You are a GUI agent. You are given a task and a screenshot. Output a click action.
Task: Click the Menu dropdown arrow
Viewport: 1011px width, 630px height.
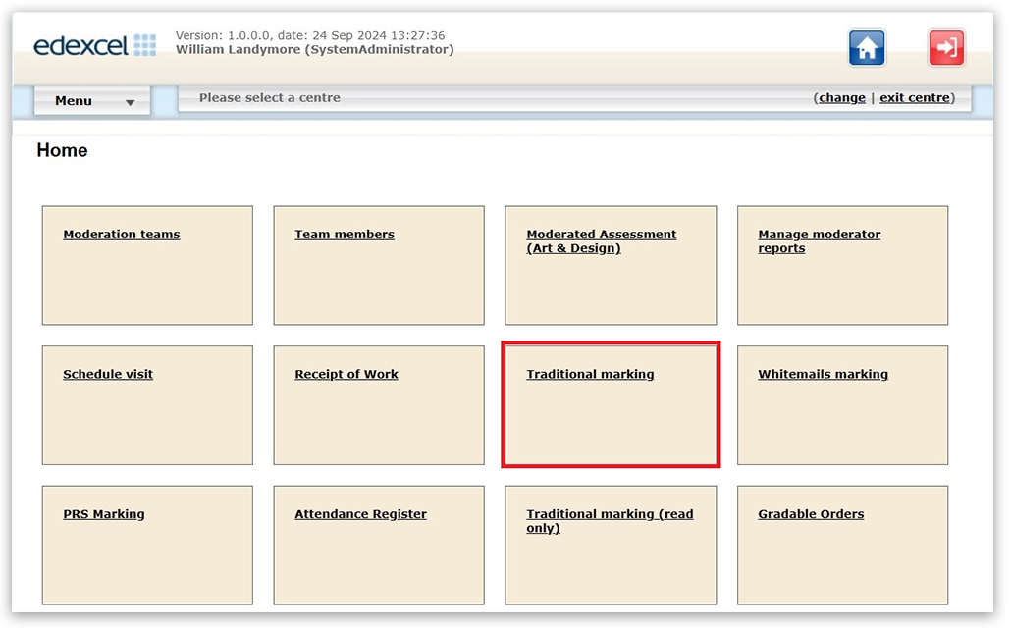click(130, 102)
